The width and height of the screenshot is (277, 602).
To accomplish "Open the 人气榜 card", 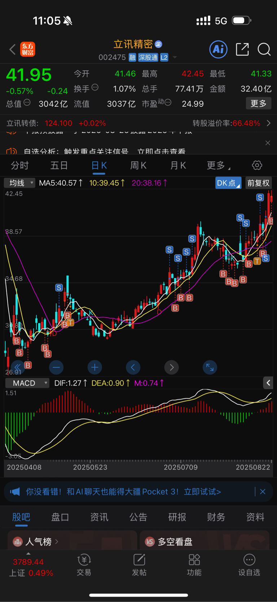I will point(72,540).
